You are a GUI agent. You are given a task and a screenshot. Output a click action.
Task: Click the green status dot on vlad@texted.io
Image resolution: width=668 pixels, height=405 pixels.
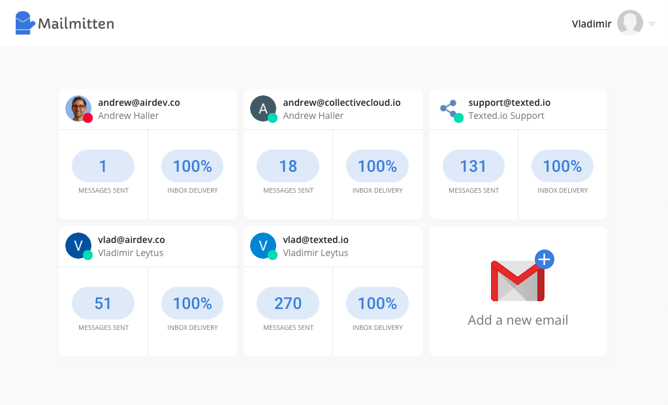point(273,255)
